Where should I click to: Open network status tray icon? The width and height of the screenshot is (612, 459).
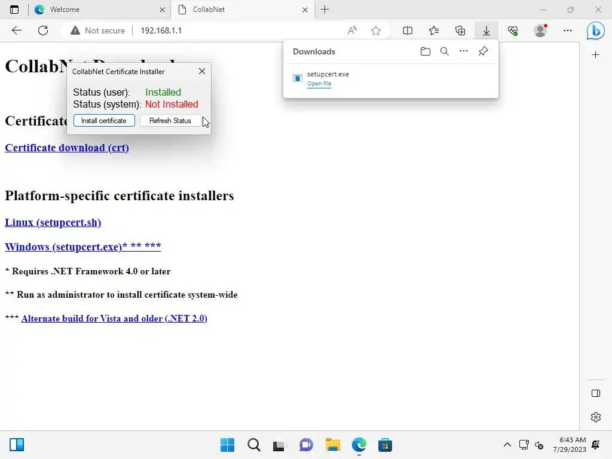pyautogui.click(x=524, y=445)
